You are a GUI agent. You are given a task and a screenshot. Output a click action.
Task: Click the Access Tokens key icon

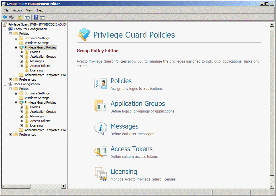tap(100, 151)
